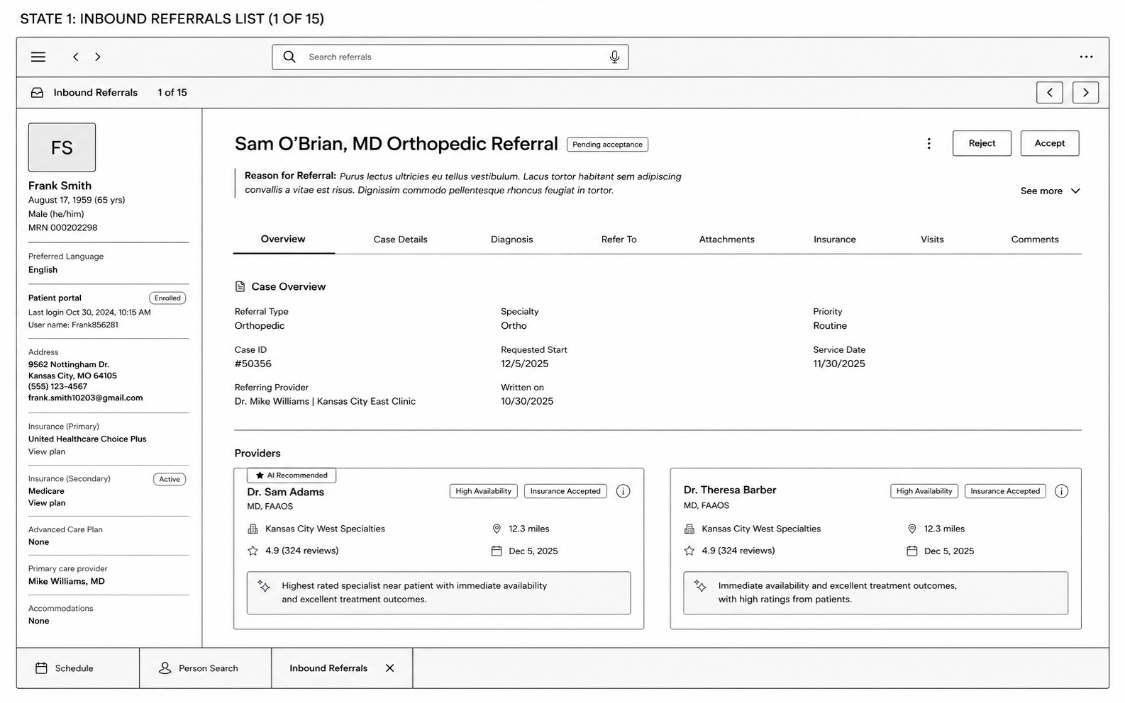
Task: Click location pin on Sam Adams card
Action: coord(497,529)
